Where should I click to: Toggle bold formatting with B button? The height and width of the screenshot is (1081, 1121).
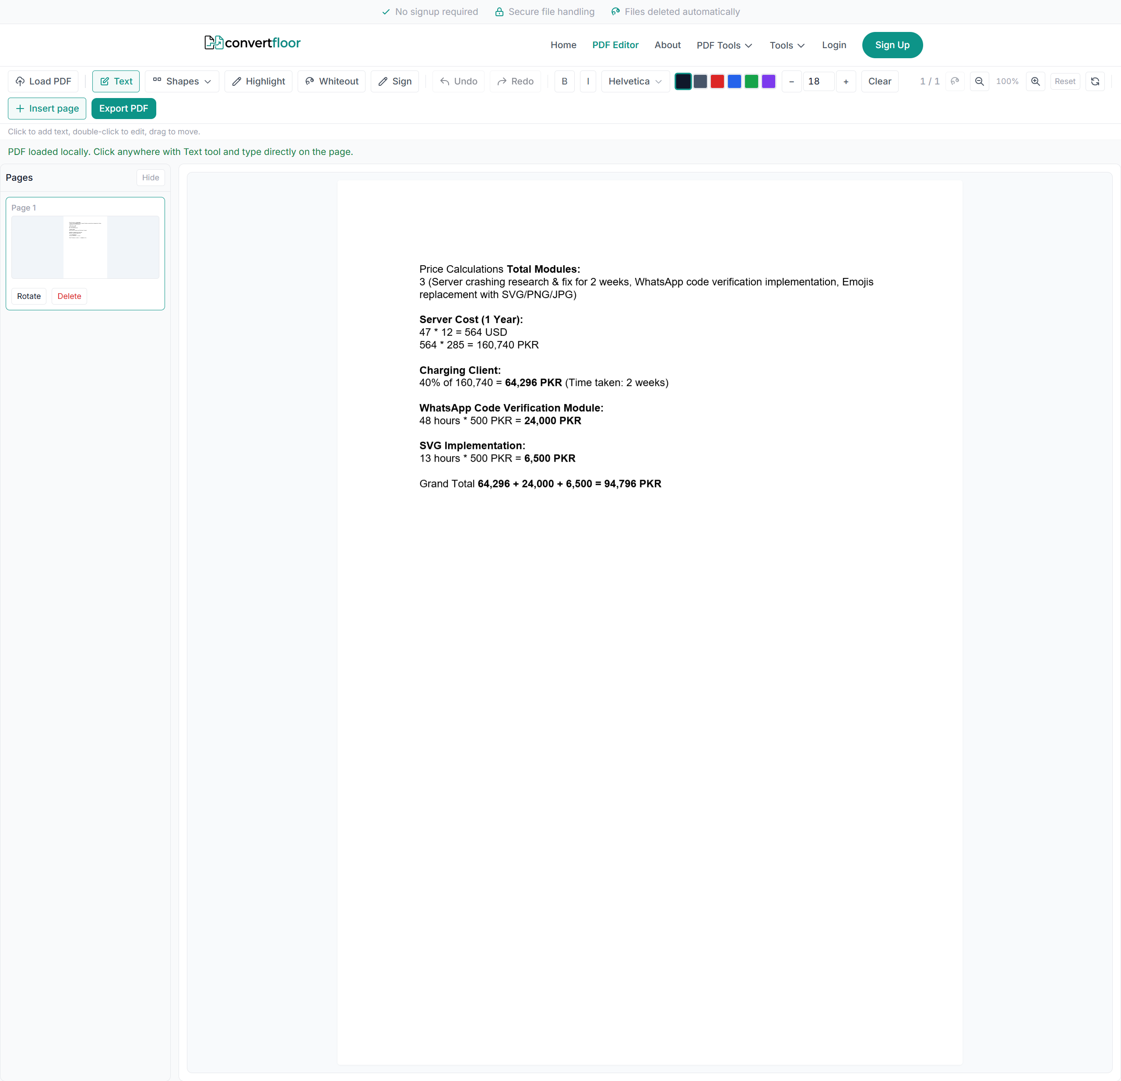click(564, 81)
